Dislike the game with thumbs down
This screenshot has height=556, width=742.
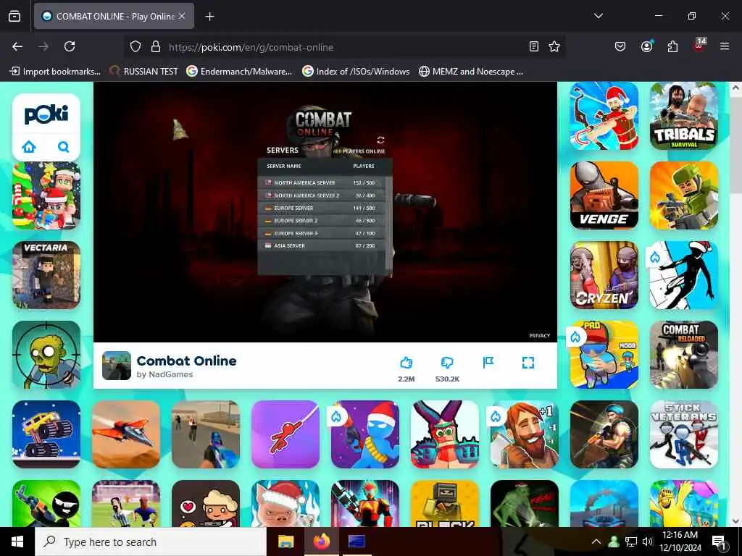[447, 363]
